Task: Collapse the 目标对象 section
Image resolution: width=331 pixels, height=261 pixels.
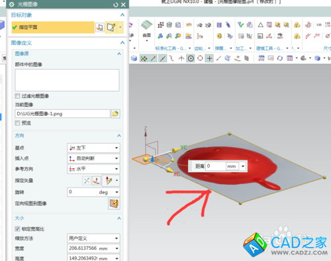Action: click(x=122, y=15)
